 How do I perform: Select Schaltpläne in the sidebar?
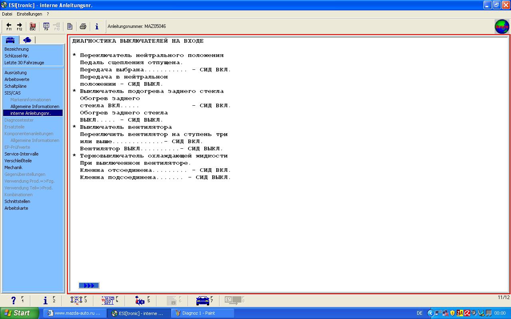click(x=16, y=86)
